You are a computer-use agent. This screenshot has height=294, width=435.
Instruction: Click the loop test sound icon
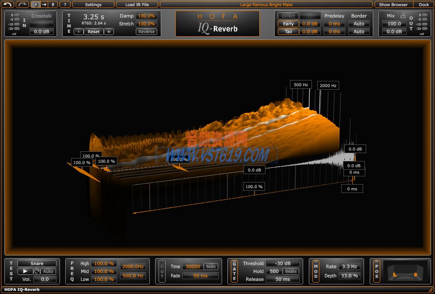(37, 271)
